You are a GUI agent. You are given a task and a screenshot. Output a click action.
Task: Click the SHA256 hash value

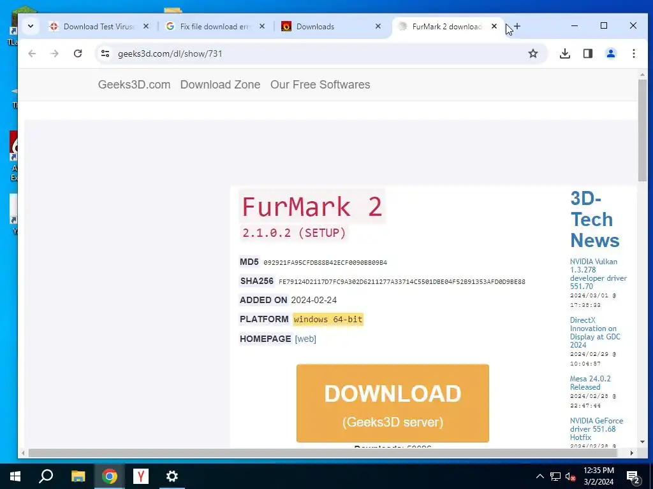402,282
